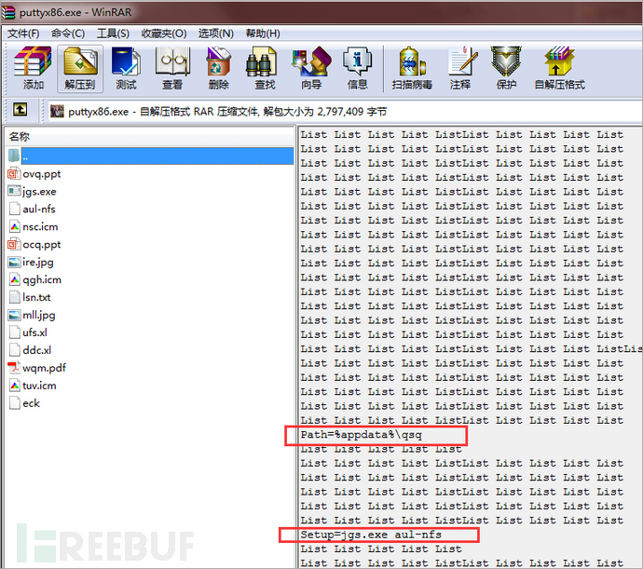Click the lsn.txt file icon
This screenshot has width=643, height=569.
[x=14, y=297]
